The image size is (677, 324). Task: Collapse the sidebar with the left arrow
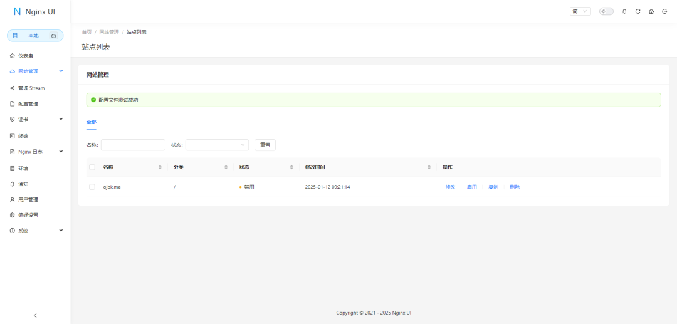[35, 315]
